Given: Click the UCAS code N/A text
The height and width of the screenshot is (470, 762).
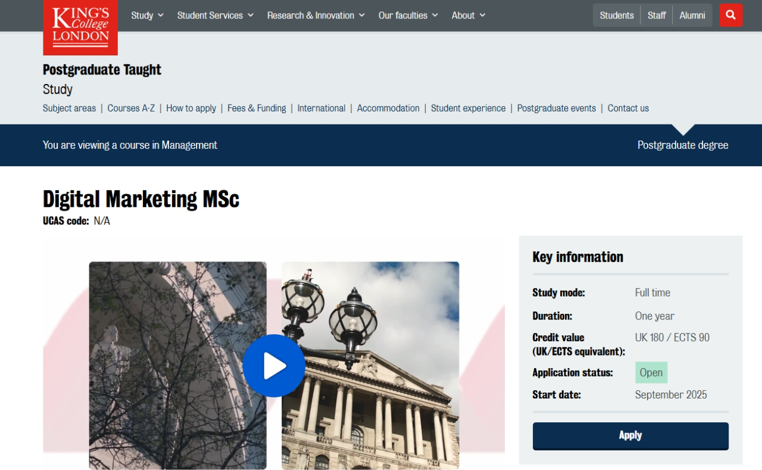Looking at the screenshot, I should coord(76,221).
